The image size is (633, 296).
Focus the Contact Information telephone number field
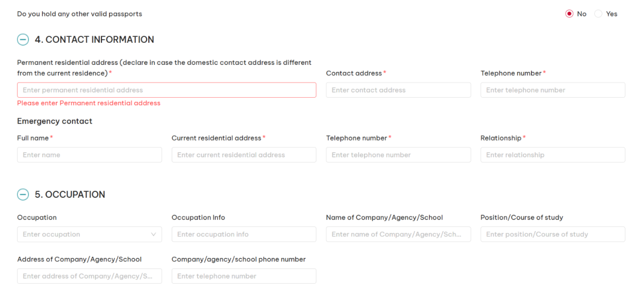552,90
